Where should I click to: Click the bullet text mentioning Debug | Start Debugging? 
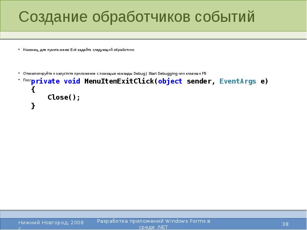114,73
